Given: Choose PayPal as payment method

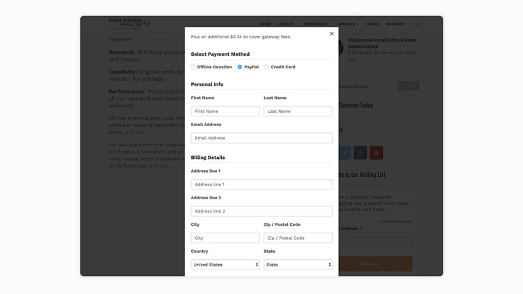Looking at the screenshot, I should pos(240,67).
